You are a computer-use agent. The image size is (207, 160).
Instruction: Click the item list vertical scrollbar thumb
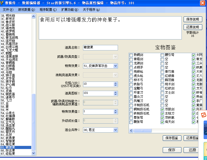click(x=34, y=122)
